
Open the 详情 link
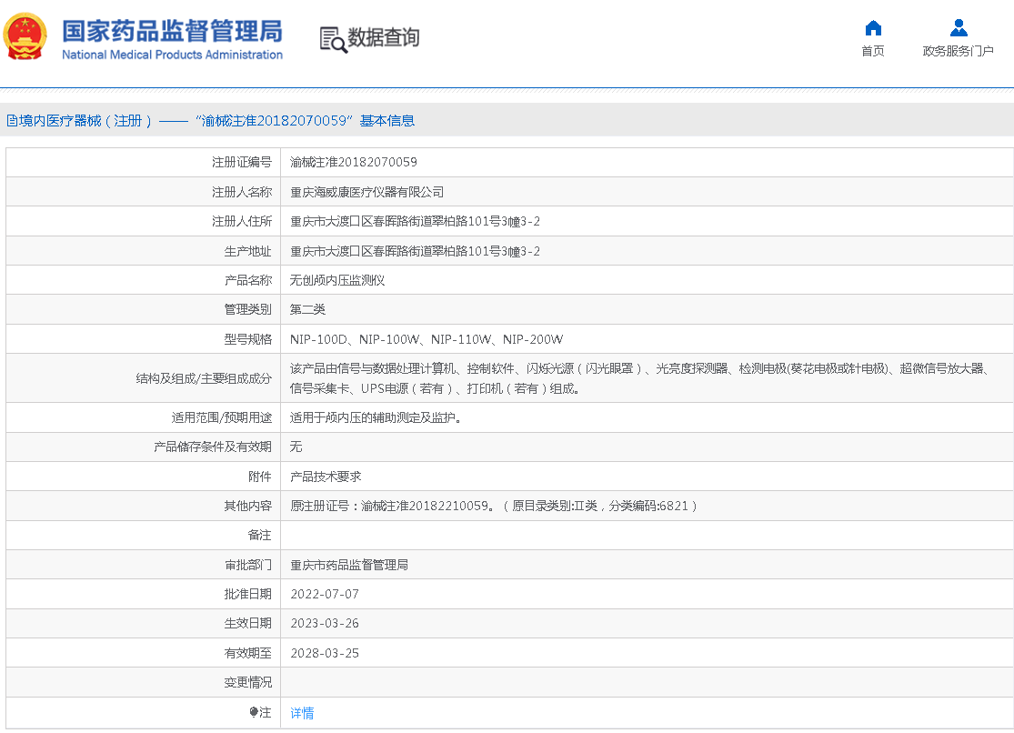(302, 713)
